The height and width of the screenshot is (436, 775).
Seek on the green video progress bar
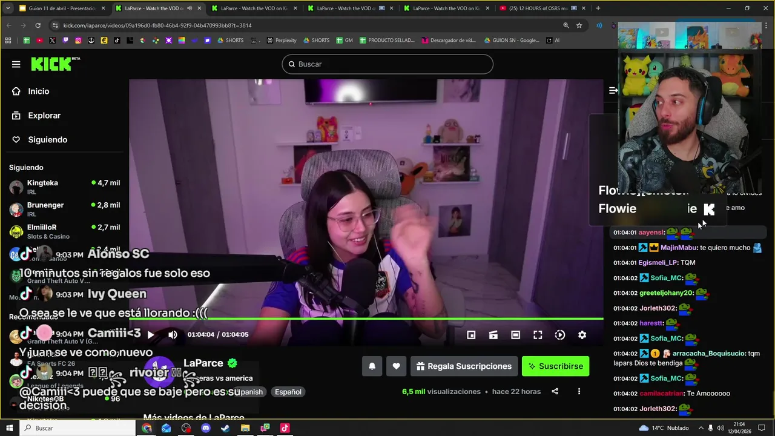point(366,319)
